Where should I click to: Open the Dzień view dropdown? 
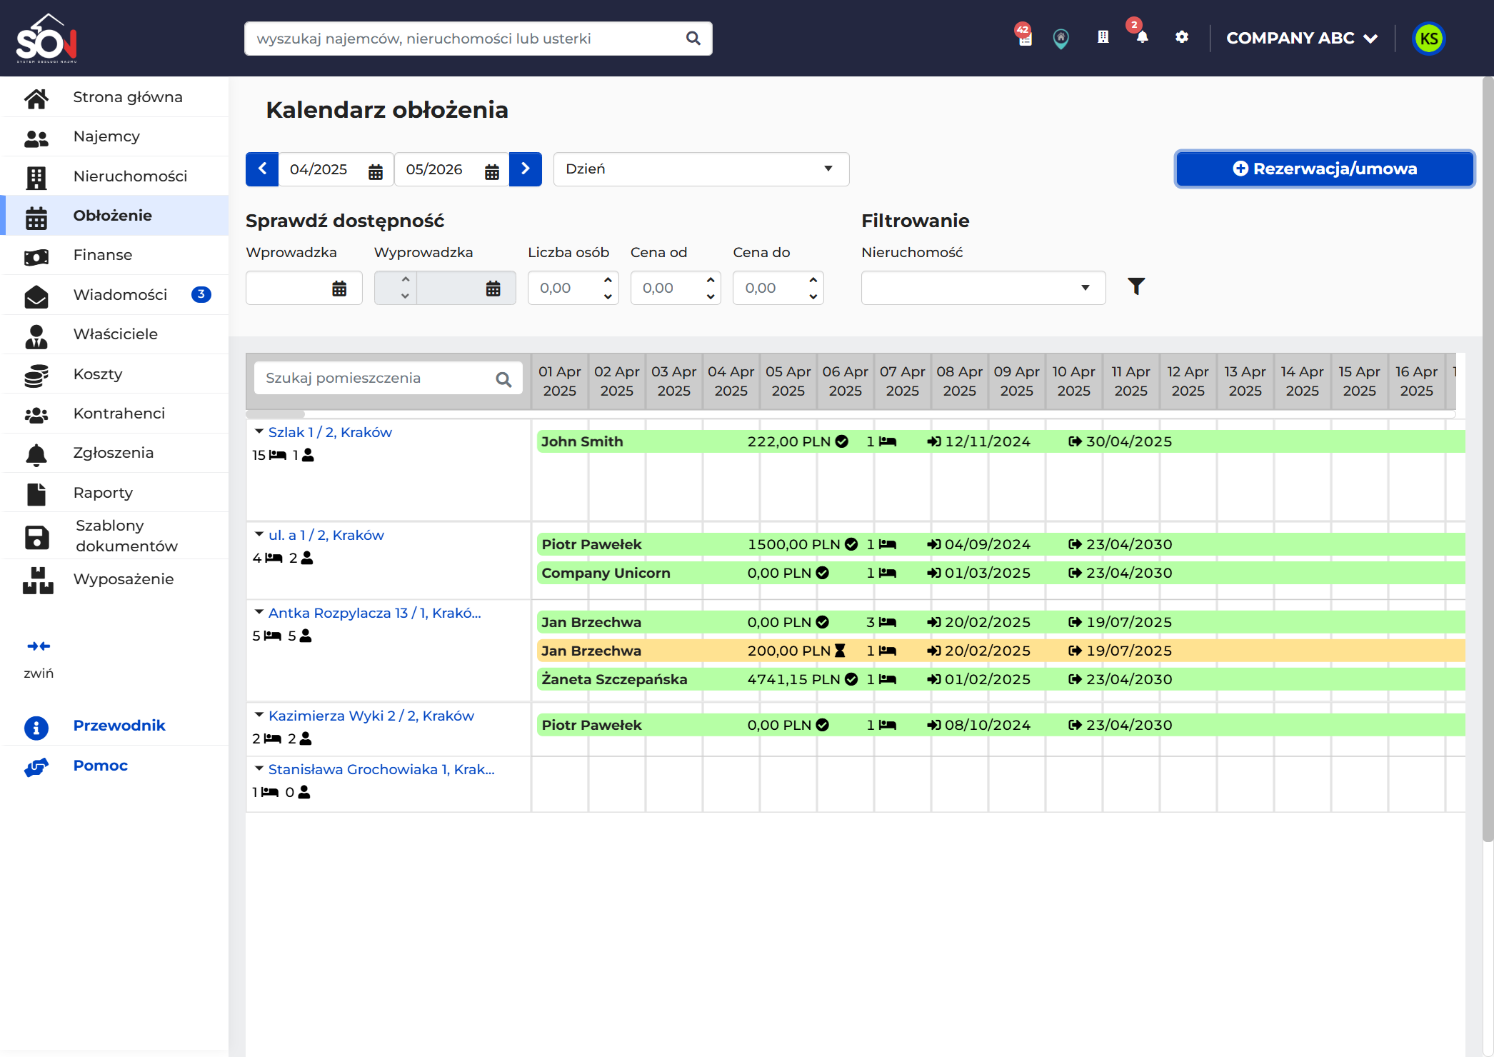click(701, 169)
